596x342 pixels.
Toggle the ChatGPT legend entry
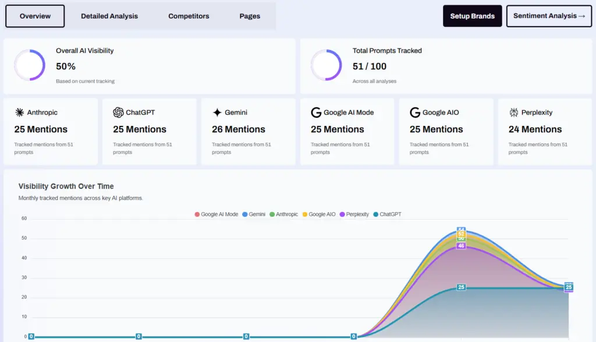386,214
